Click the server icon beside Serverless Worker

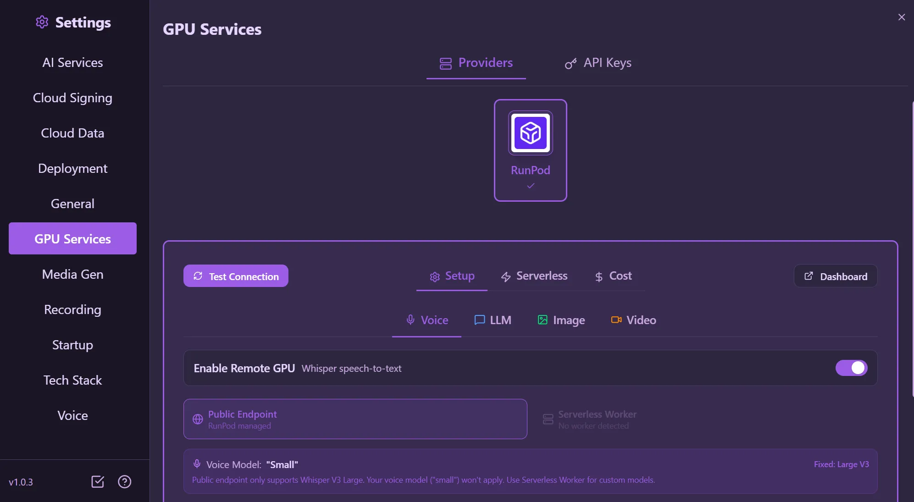(x=548, y=419)
